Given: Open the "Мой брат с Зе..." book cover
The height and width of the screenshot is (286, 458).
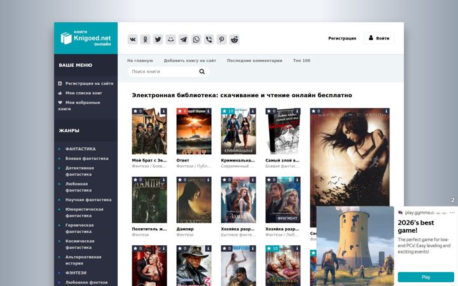Looking at the screenshot, I should coord(149,132).
